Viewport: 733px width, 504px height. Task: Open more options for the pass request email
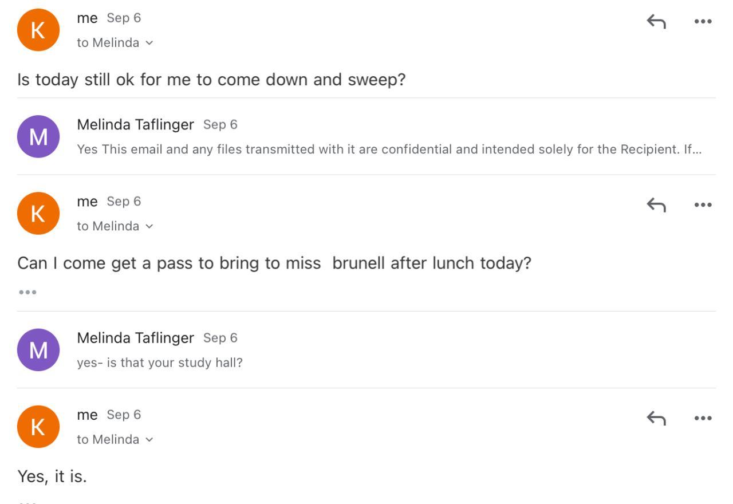click(x=703, y=204)
